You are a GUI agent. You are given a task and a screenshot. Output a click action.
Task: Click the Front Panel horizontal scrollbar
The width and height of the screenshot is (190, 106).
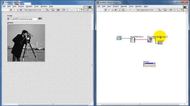53,104
